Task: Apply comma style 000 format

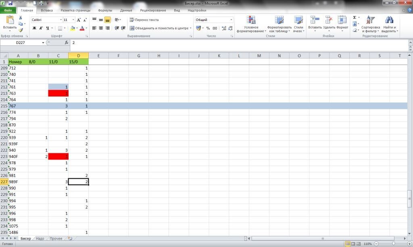Action: [215, 28]
